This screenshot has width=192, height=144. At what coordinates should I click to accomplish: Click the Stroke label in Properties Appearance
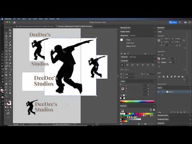(x=163, y=58)
